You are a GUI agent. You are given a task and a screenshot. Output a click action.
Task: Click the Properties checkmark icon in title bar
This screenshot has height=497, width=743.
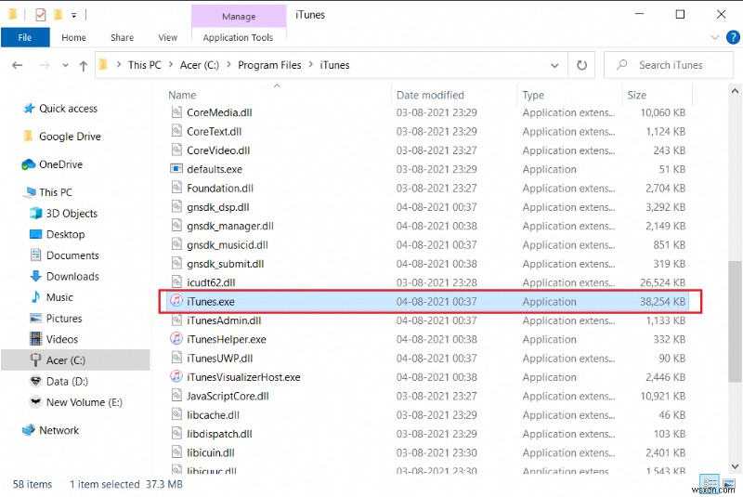pyautogui.click(x=40, y=15)
